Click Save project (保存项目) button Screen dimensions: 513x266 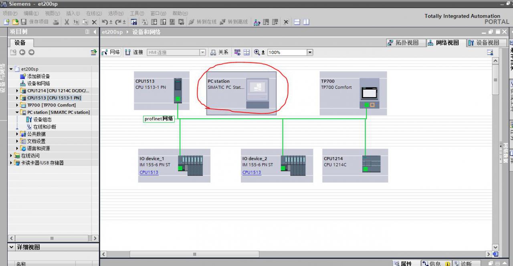coord(35,22)
